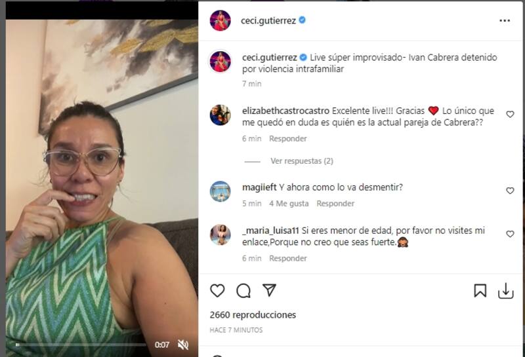This screenshot has height=357, width=525.
Task: Reply to elizabethcastrocastro's comment
Action: tap(288, 139)
